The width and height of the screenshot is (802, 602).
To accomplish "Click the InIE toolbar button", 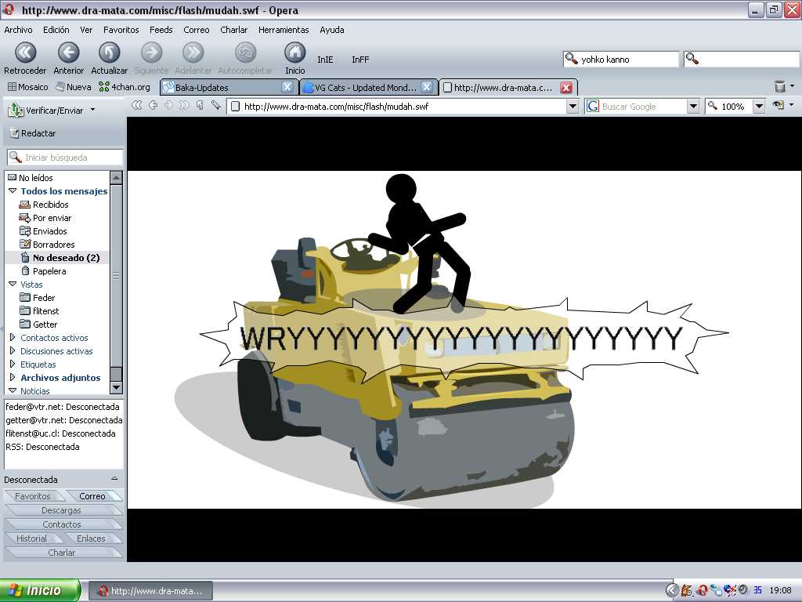I will click(x=325, y=60).
